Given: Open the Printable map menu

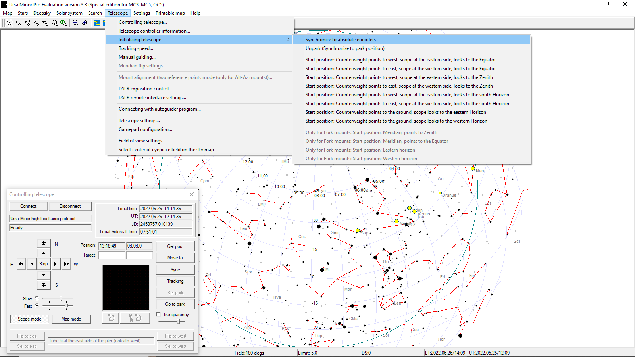Looking at the screenshot, I should 170,13.
